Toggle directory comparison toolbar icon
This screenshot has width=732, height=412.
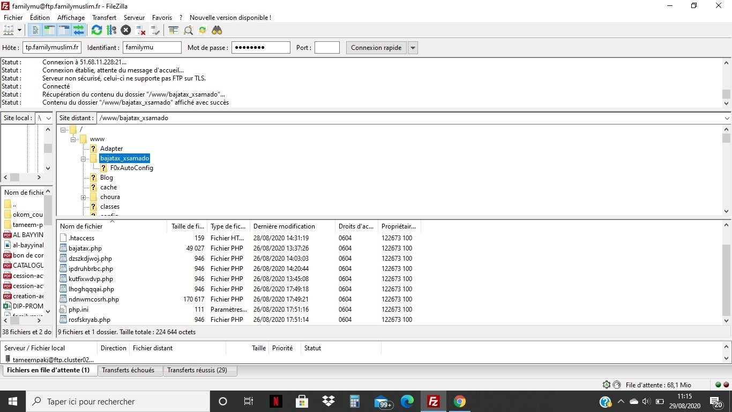188,30
